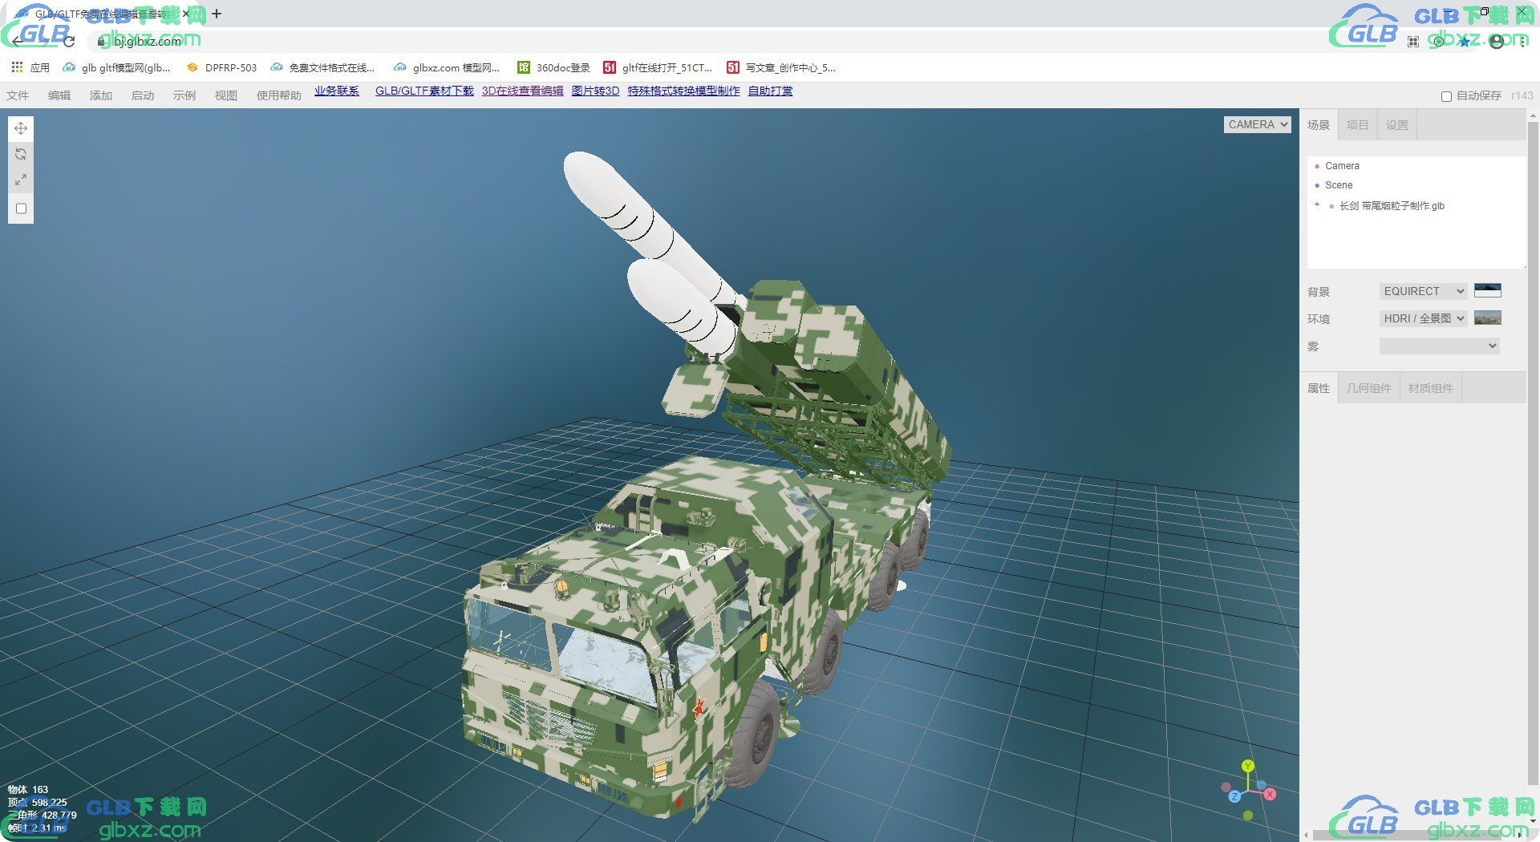Toggle the local space checkbox under transform tools
Screen dimensions: 1540x842
click(22, 208)
